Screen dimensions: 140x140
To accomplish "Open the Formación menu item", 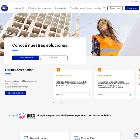I will [74, 8].
